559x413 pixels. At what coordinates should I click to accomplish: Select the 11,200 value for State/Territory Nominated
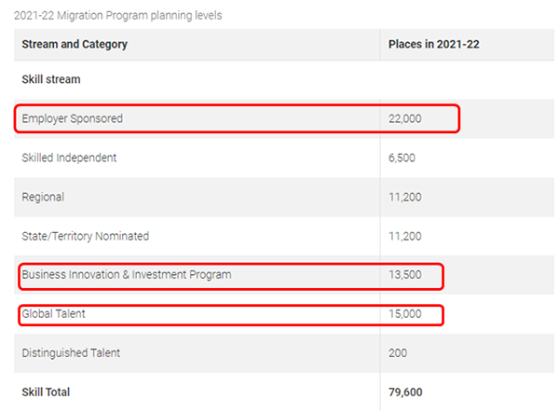click(404, 236)
